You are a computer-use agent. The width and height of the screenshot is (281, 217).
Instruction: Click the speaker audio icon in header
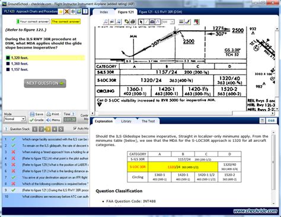[73, 12]
